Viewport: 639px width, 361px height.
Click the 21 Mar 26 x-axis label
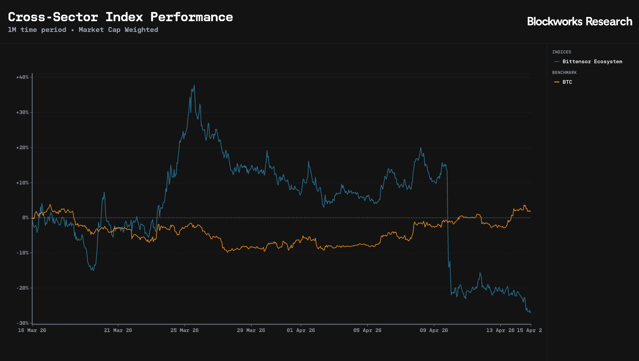coord(118,330)
